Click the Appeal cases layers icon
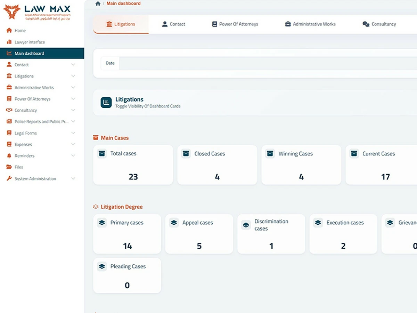The height and width of the screenshot is (313, 417). [174, 223]
